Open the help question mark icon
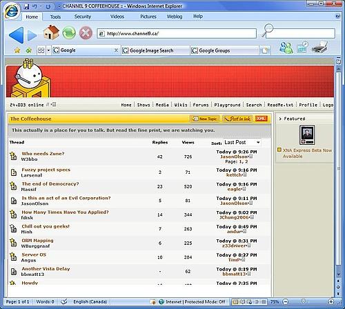The width and height of the screenshot is (345, 309). pos(337,16)
